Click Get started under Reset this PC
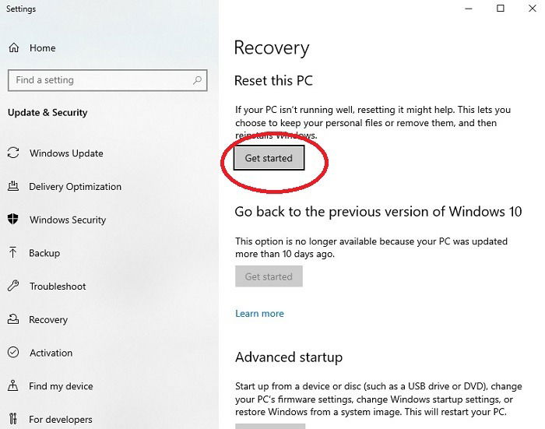Viewport: 545px width, 429px height. pyautogui.click(x=269, y=158)
